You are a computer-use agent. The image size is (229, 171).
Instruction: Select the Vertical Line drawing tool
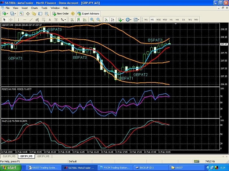(18, 20)
